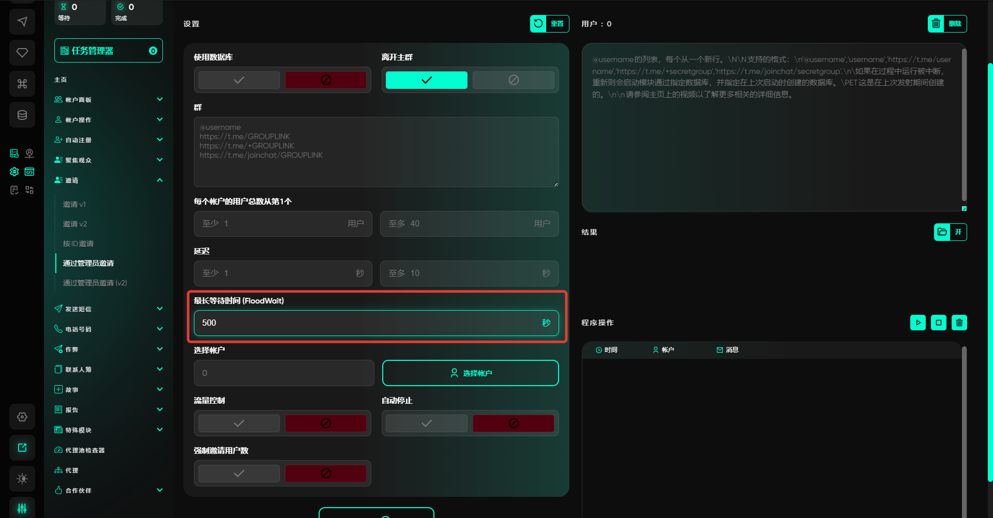Enable 使用数据库 with the checkmark option
Viewport: 993px width, 518px height.
pos(239,80)
